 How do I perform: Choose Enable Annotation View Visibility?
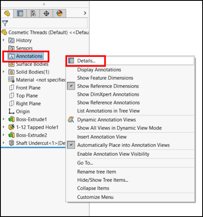[x=113, y=154]
